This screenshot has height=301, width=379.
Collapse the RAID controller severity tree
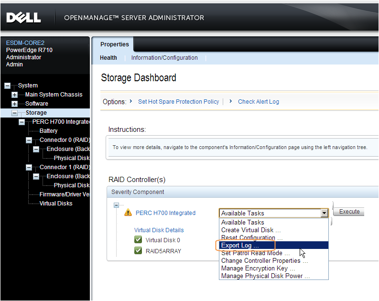116,205
